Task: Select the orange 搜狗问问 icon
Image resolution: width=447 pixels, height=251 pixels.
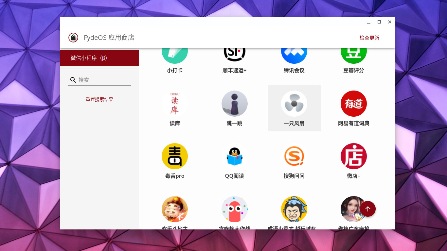Action: point(294,156)
